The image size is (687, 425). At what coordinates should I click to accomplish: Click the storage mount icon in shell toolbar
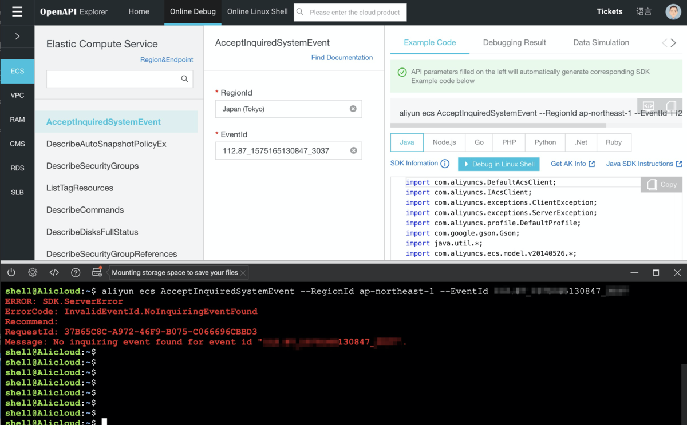point(97,272)
